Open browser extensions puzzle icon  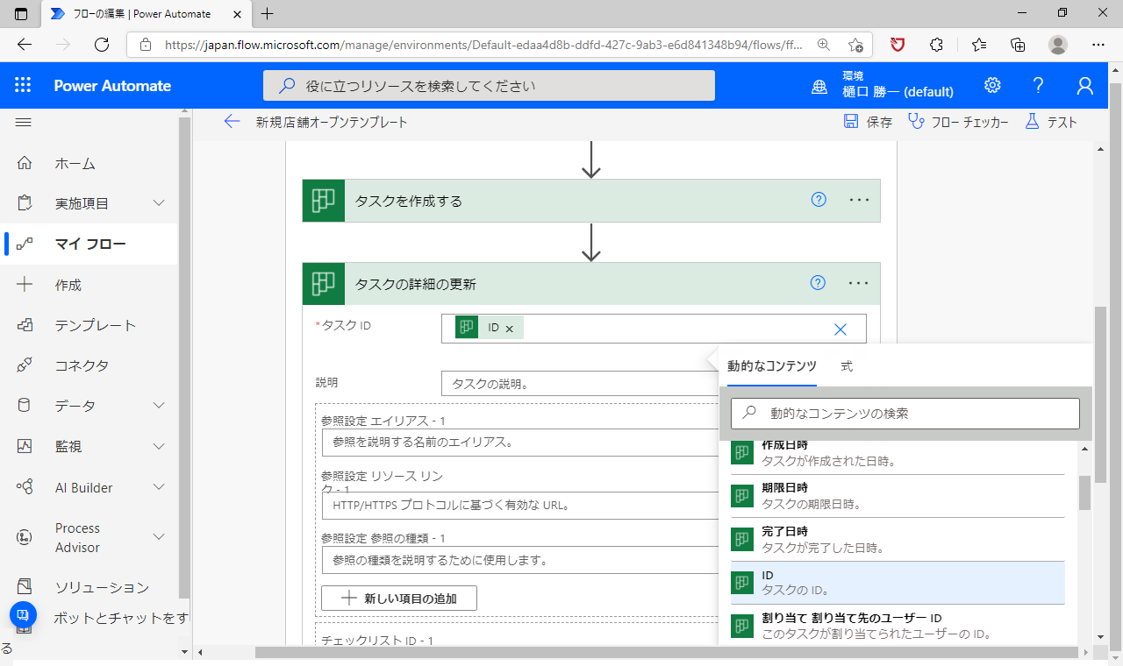point(936,45)
